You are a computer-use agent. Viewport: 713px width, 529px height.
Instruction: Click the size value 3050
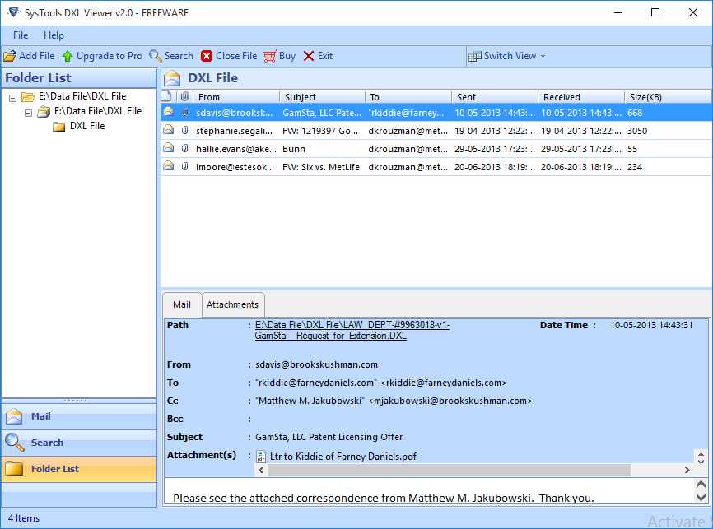tap(637, 131)
